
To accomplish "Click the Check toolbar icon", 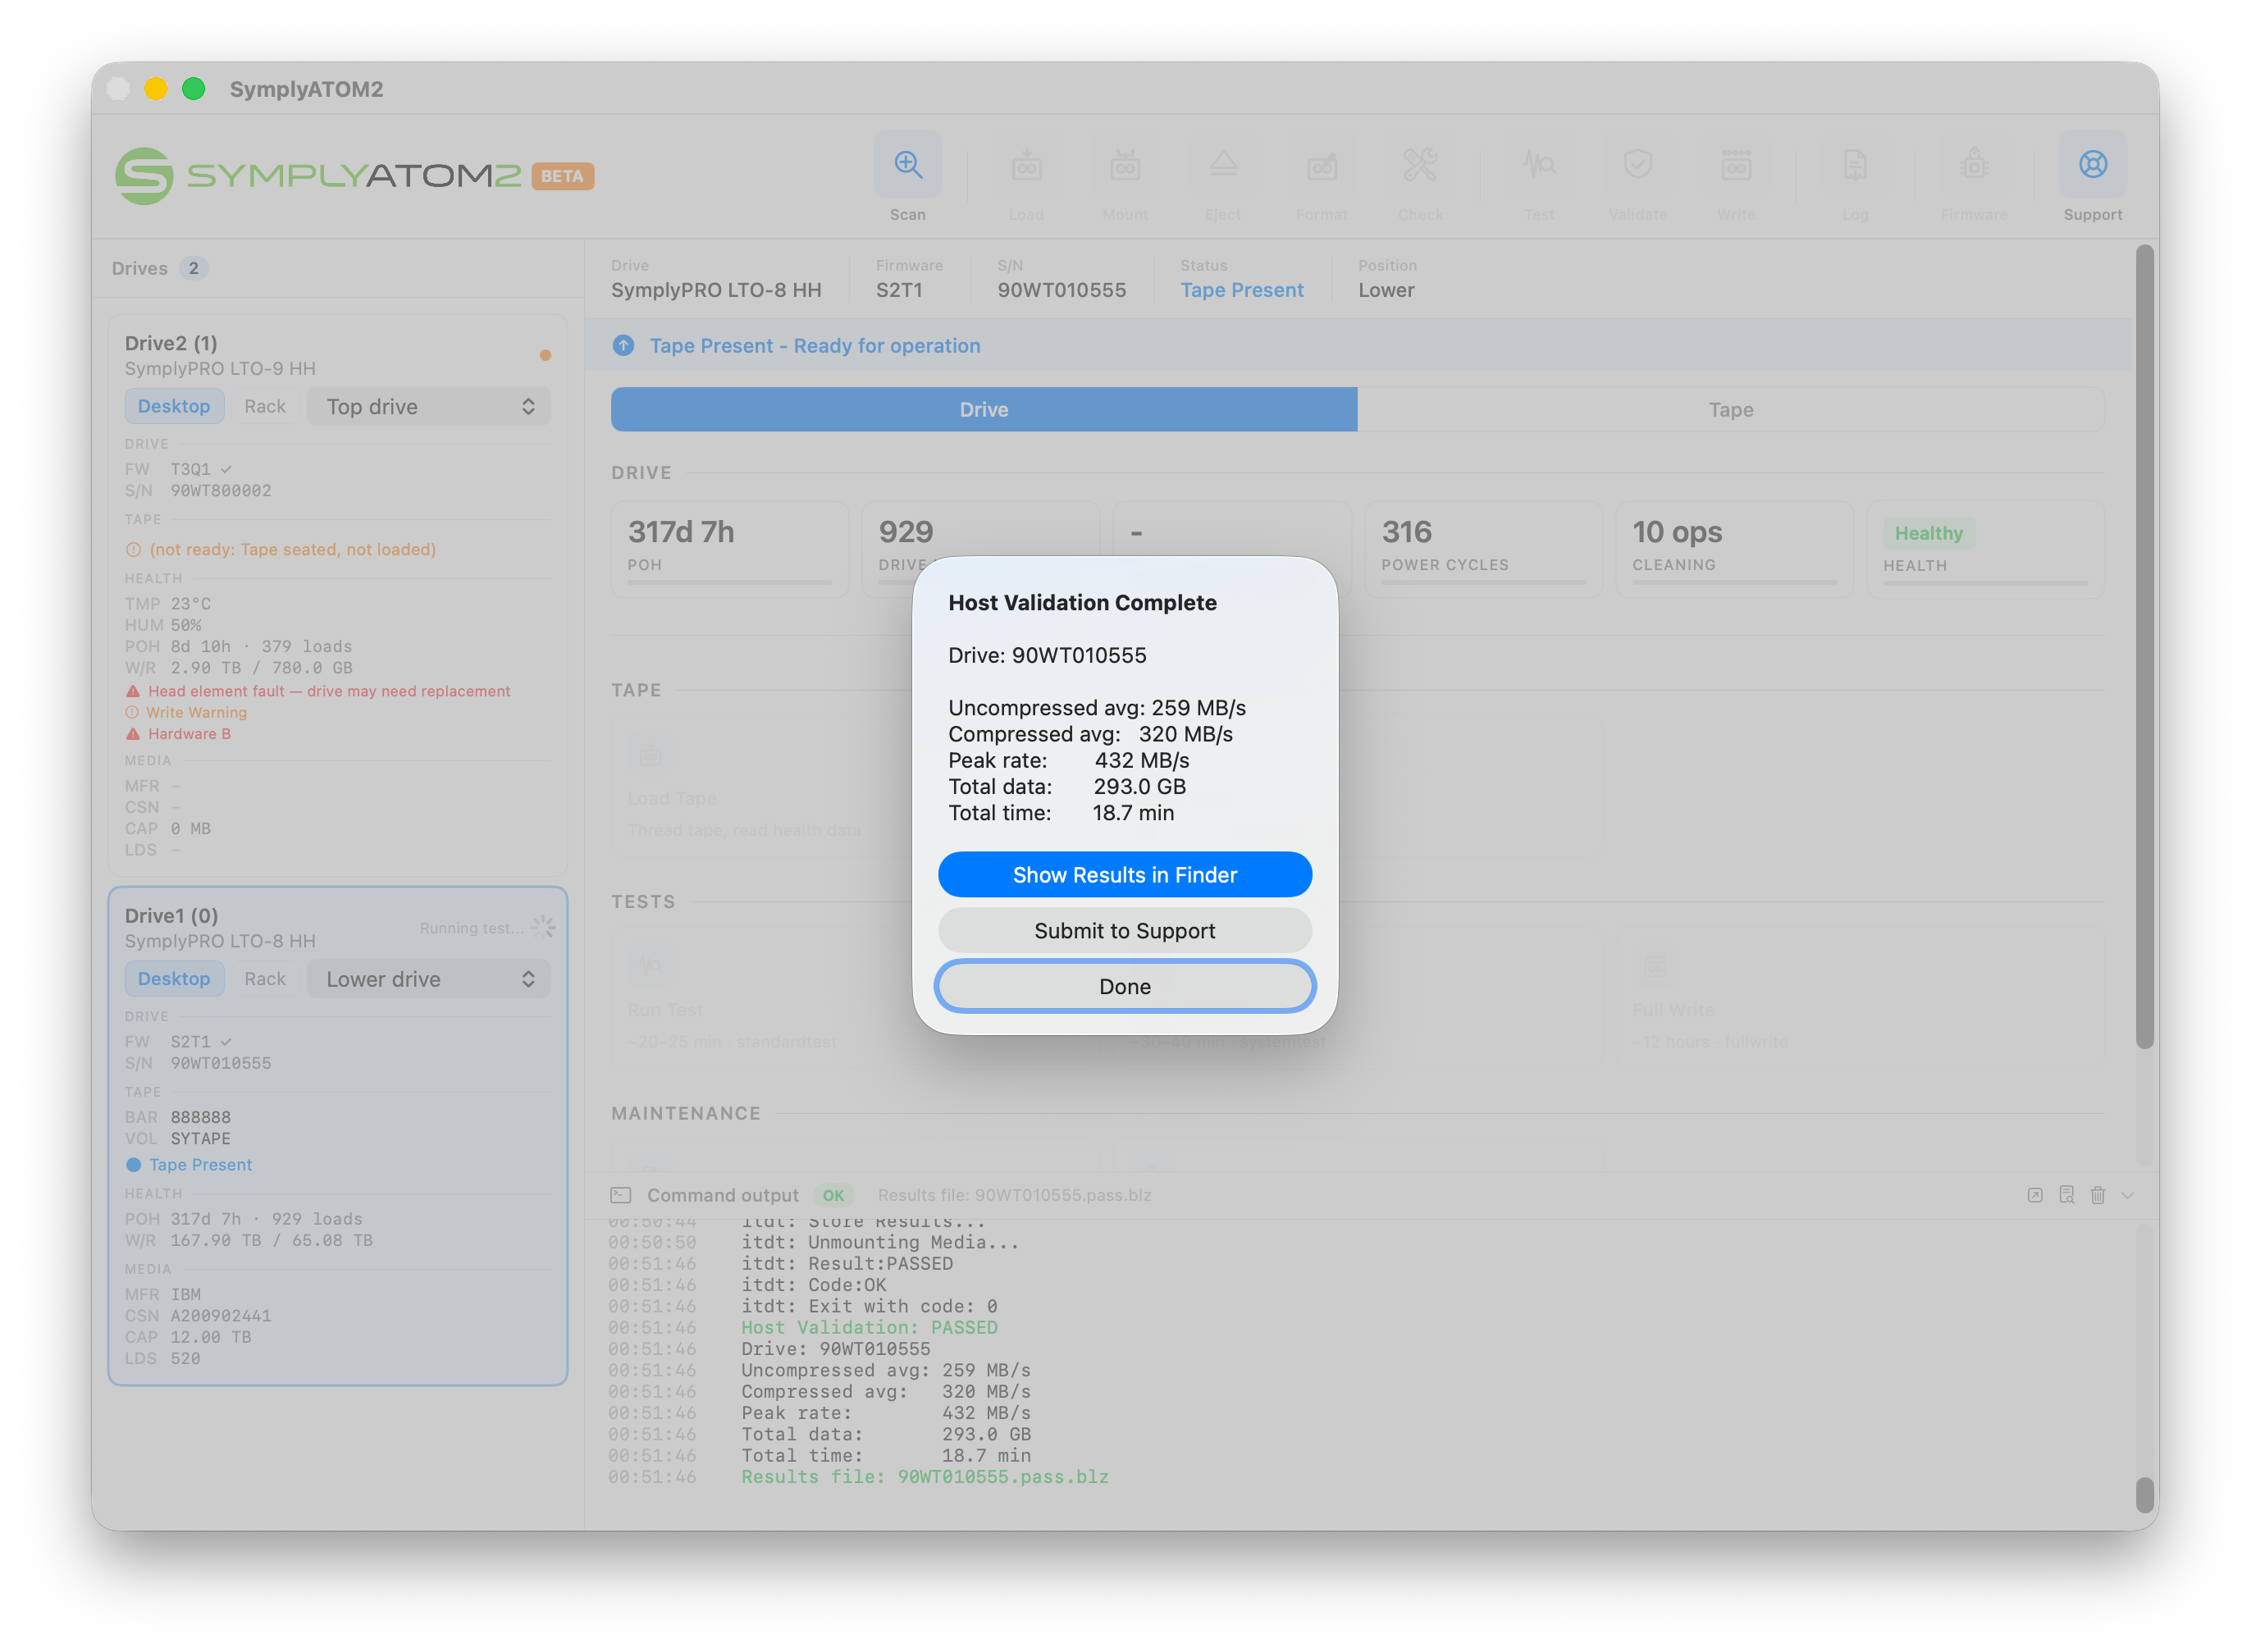I will (1420, 164).
